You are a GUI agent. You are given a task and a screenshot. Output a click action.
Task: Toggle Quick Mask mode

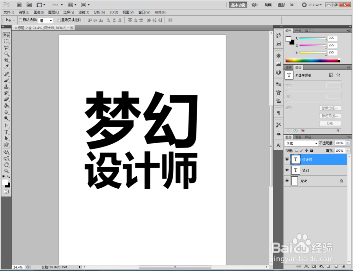[x=6, y=191]
